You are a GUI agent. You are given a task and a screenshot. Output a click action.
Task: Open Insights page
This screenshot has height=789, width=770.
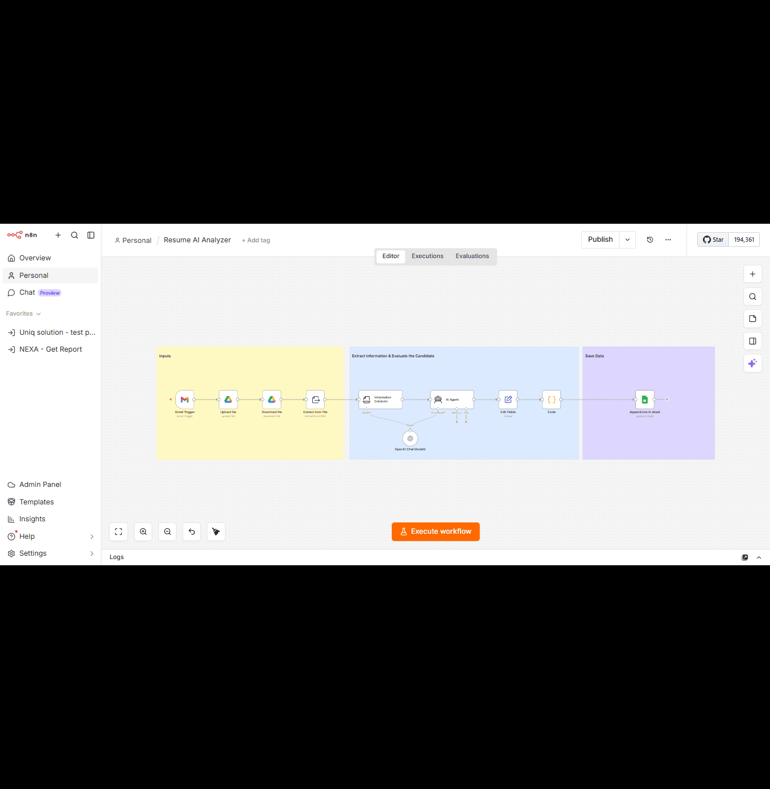pyautogui.click(x=50, y=519)
